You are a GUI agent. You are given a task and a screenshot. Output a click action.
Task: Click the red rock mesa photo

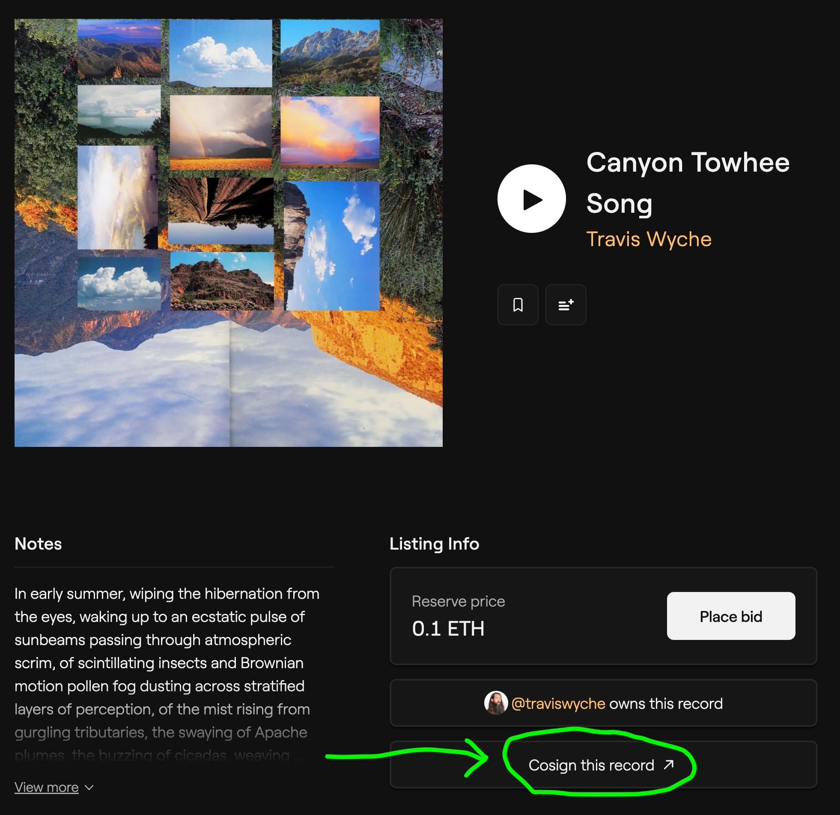point(222,281)
